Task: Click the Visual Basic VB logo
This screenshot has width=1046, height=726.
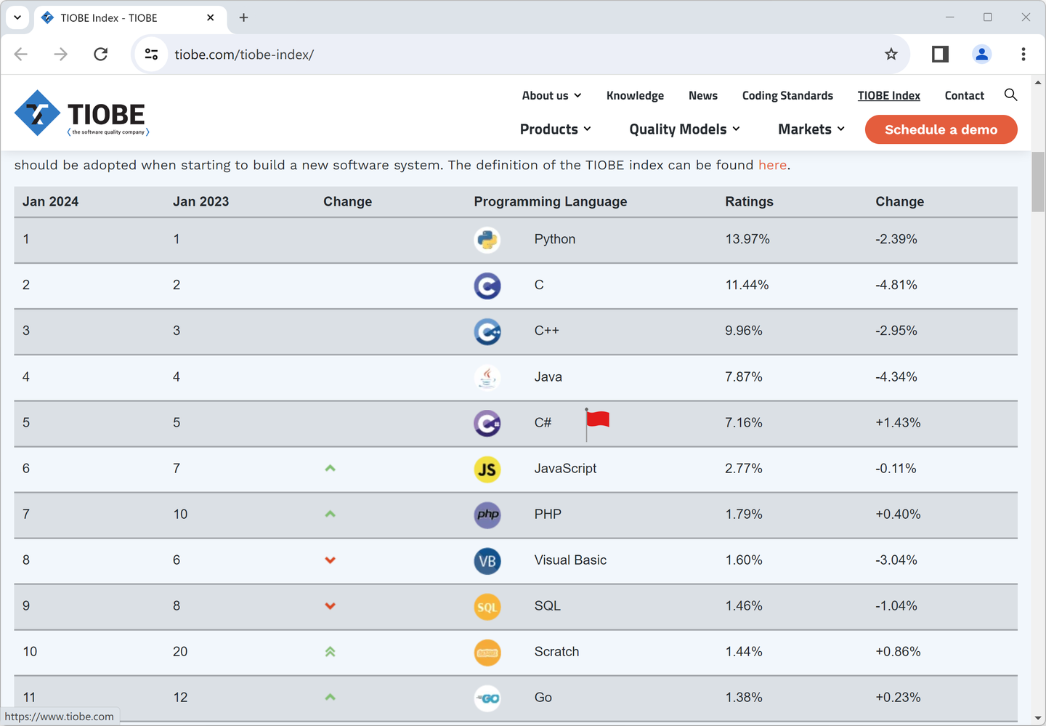Action: click(487, 560)
